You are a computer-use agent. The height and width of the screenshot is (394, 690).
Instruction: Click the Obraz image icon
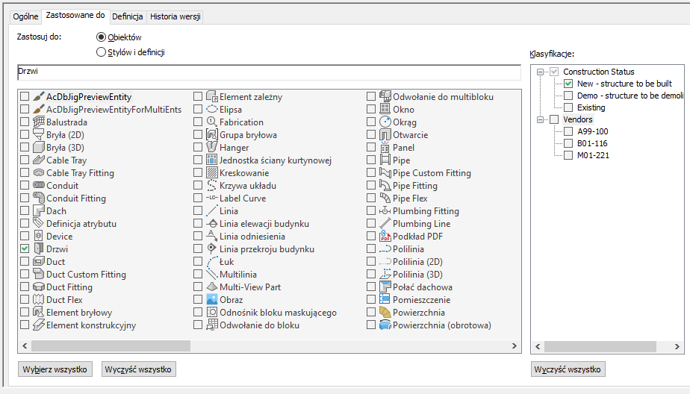pyautogui.click(x=212, y=299)
